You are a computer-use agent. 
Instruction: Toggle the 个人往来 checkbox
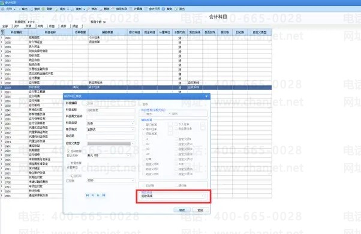176,124
